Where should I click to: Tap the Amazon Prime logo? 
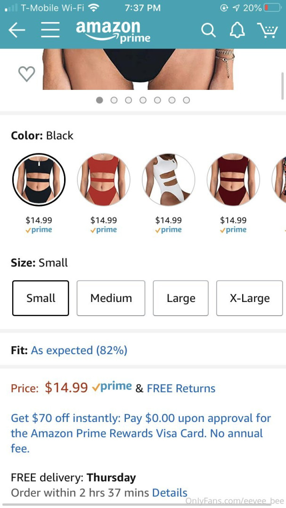pyautogui.click(x=113, y=31)
